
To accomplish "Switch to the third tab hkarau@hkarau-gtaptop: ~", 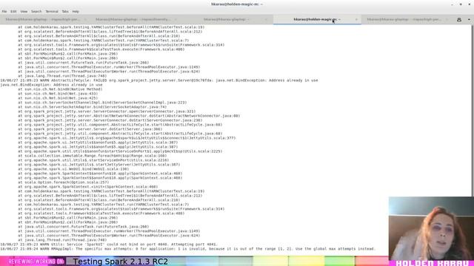I will tap(226, 19).
